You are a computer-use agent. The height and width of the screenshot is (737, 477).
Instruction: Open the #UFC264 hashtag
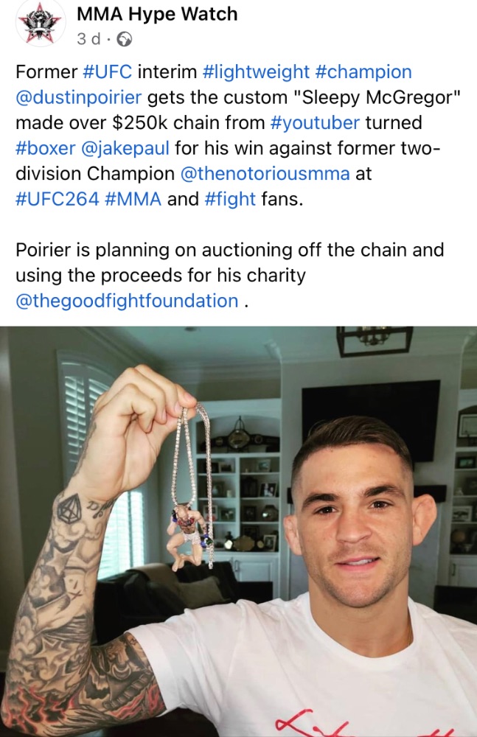pyautogui.click(x=58, y=199)
